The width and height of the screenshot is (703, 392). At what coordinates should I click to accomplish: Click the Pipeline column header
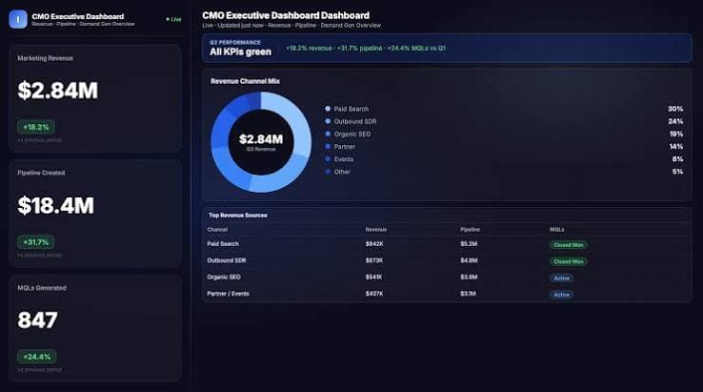click(470, 230)
